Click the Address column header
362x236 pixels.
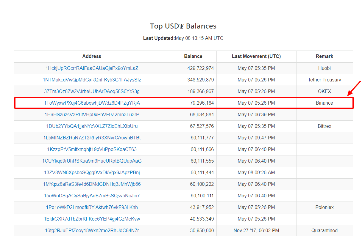click(x=92, y=56)
